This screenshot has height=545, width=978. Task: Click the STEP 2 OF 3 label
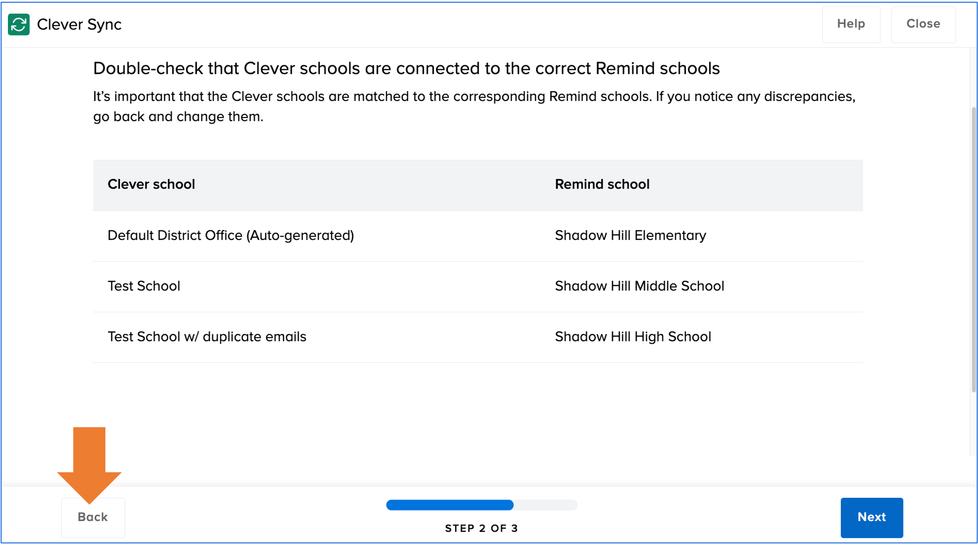coord(481,528)
